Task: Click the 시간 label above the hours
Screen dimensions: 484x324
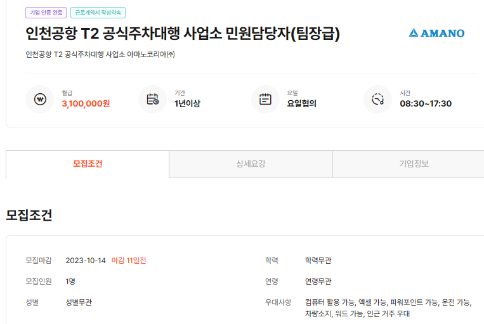Action: click(x=405, y=93)
